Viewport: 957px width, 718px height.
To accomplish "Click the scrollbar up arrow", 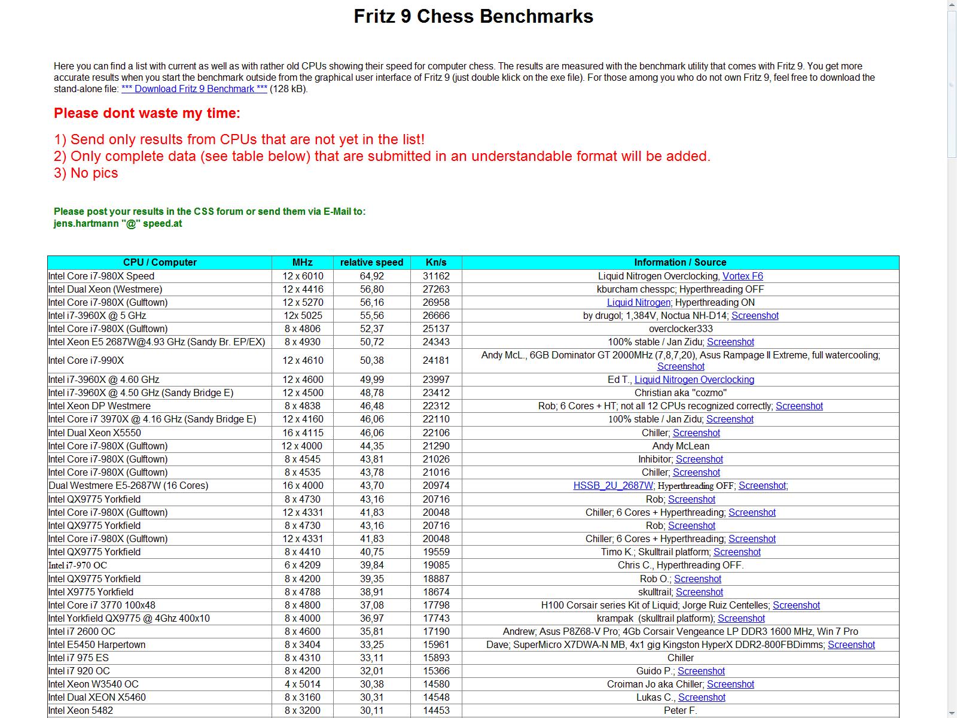I will [x=952, y=5].
